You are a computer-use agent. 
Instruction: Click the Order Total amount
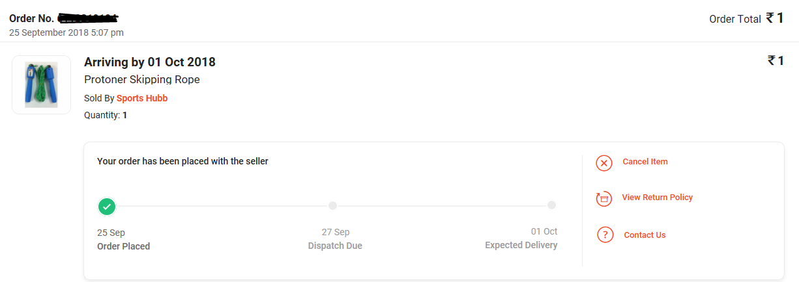[x=774, y=18]
